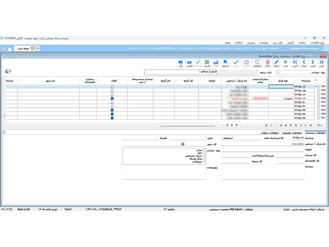
Task: Switch to the اطلاعات بانکی tab
Action: pos(270,133)
